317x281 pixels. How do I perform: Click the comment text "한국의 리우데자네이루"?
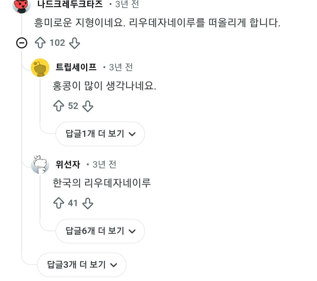[102, 183]
